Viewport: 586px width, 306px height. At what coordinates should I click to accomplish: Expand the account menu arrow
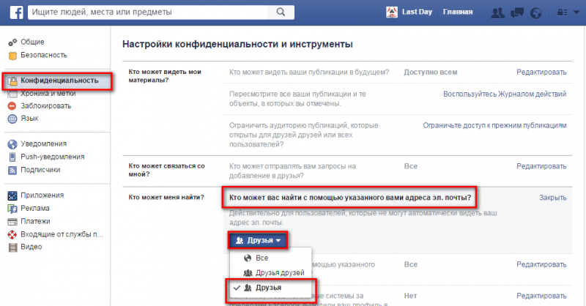pos(576,12)
